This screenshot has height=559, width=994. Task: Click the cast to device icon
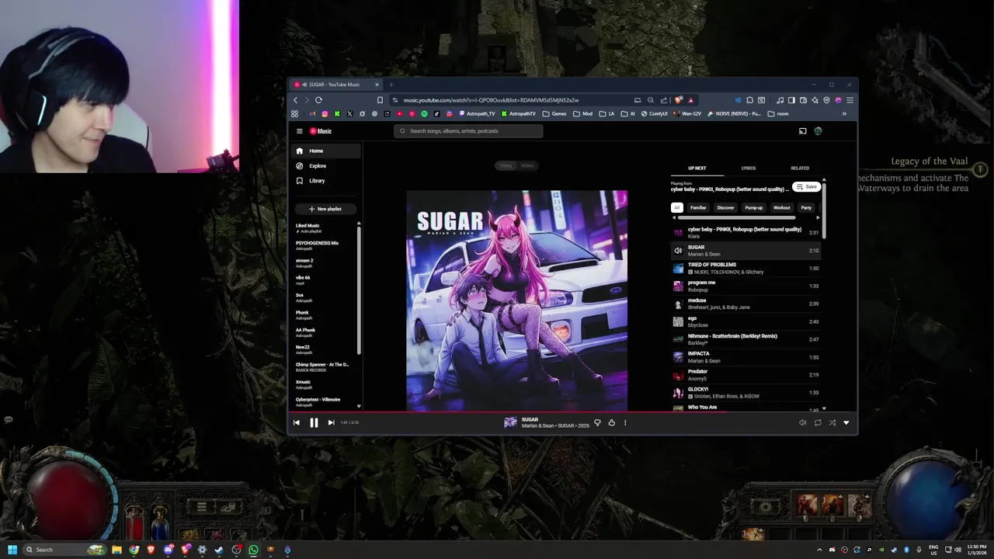[x=803, y=131]
